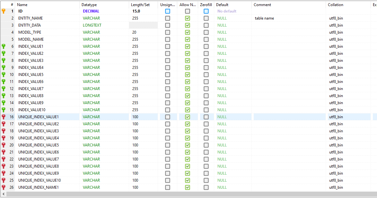This screenshot has height=198, width=377.
Task: Click the Zerofill column header
Action: [x=206, y=5]
